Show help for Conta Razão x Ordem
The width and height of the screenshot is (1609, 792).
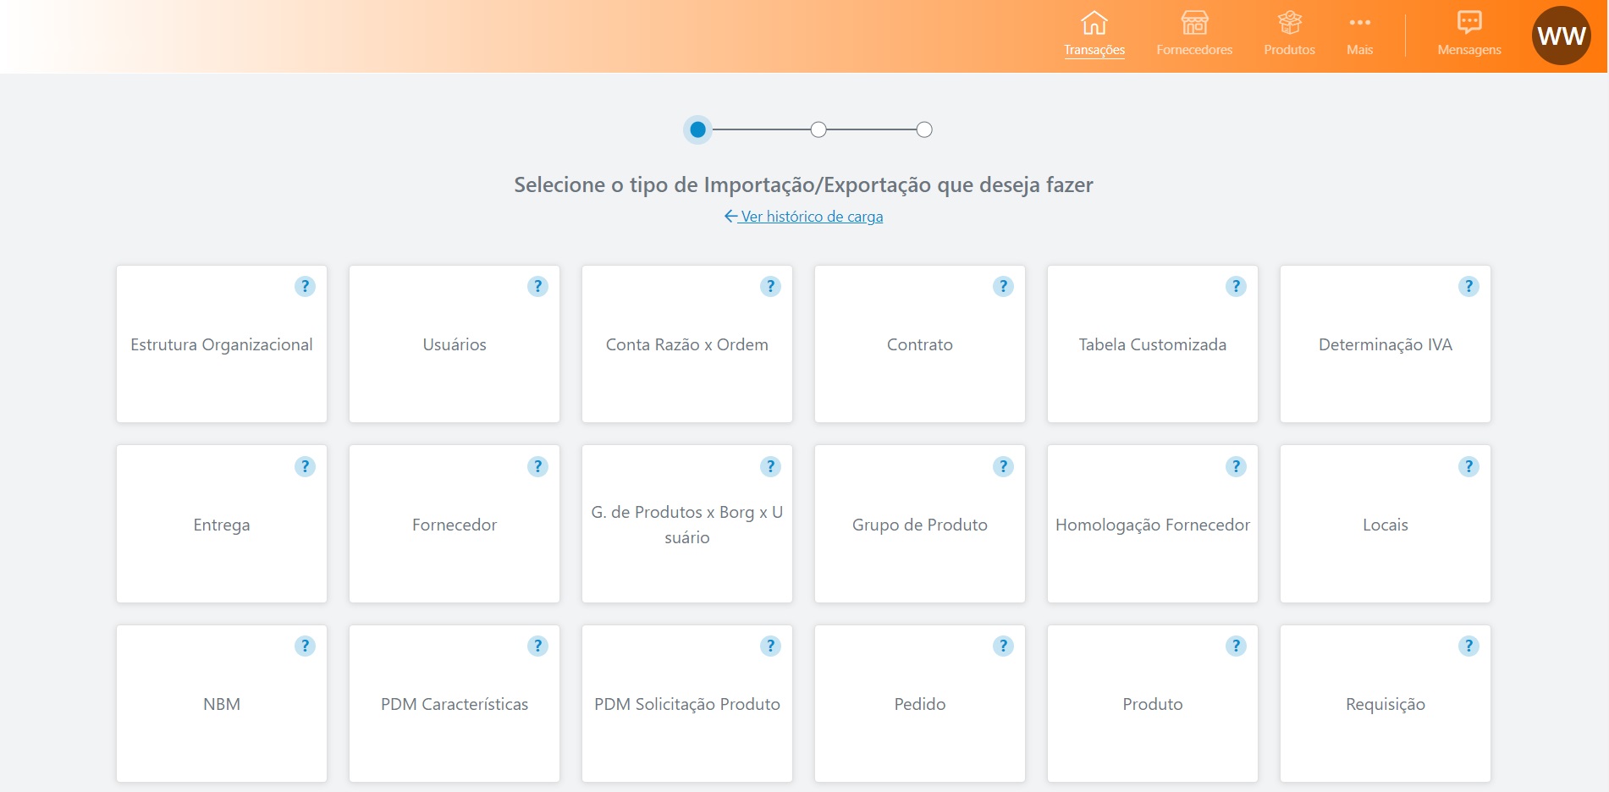point(770,287)
